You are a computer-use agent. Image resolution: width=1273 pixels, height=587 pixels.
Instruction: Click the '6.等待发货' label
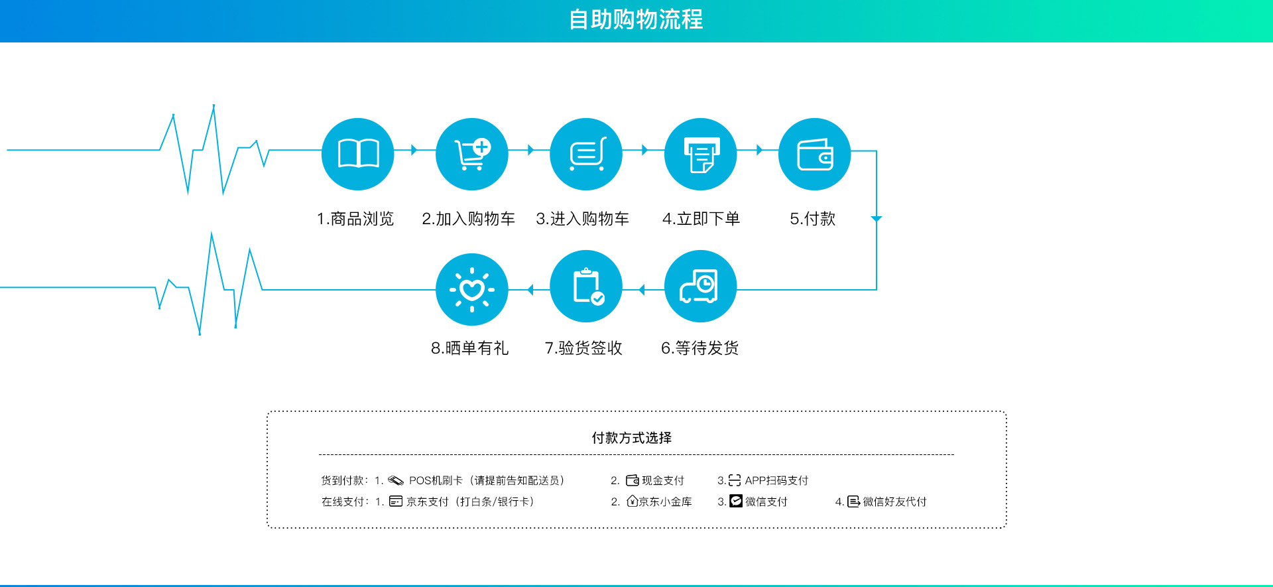coord(700,348)
